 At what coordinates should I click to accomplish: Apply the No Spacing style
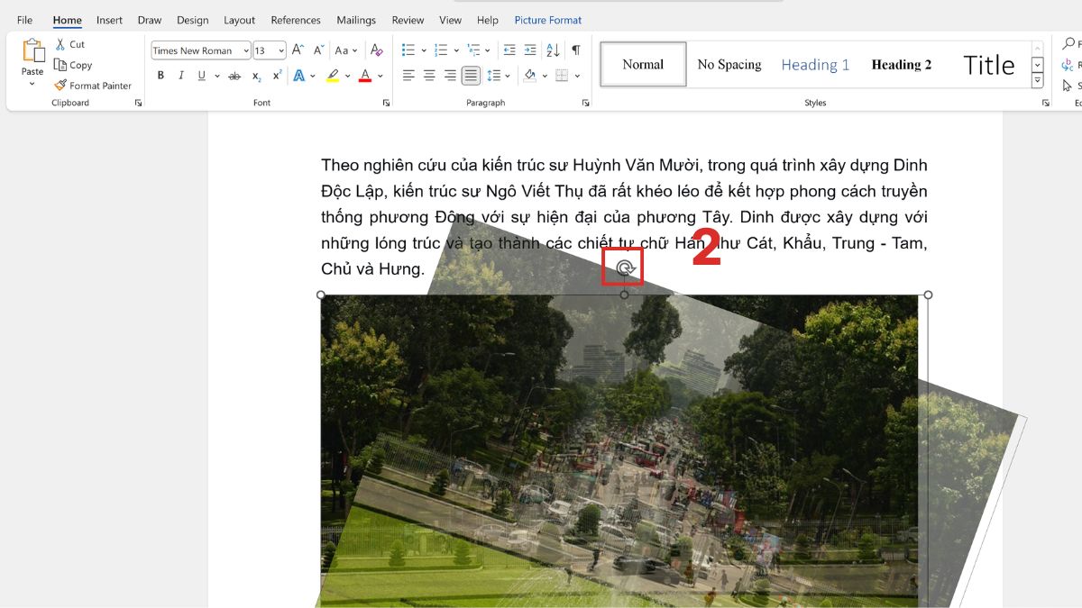pyautogui.click(x=729, y=64)
